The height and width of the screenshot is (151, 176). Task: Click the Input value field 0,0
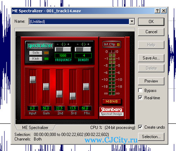coord(33,108)
